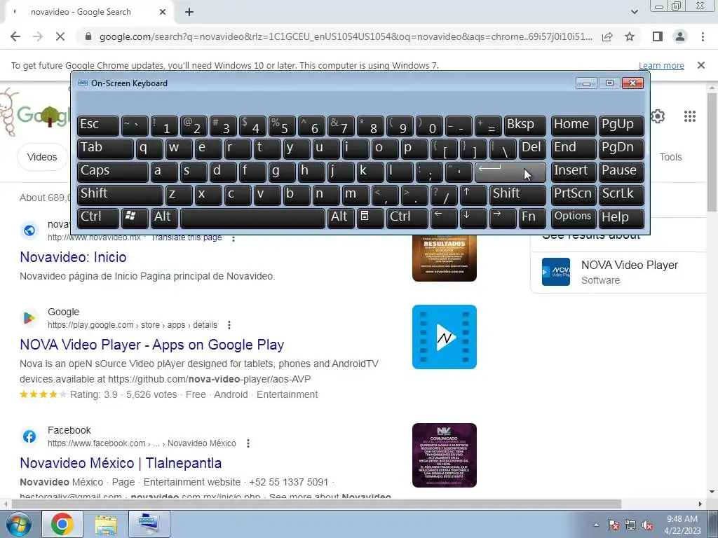The width and height of the screenshot is (718, 538).
Task: Click the Windows Start button
Action: pyautogui.click(x=18, y=524)
